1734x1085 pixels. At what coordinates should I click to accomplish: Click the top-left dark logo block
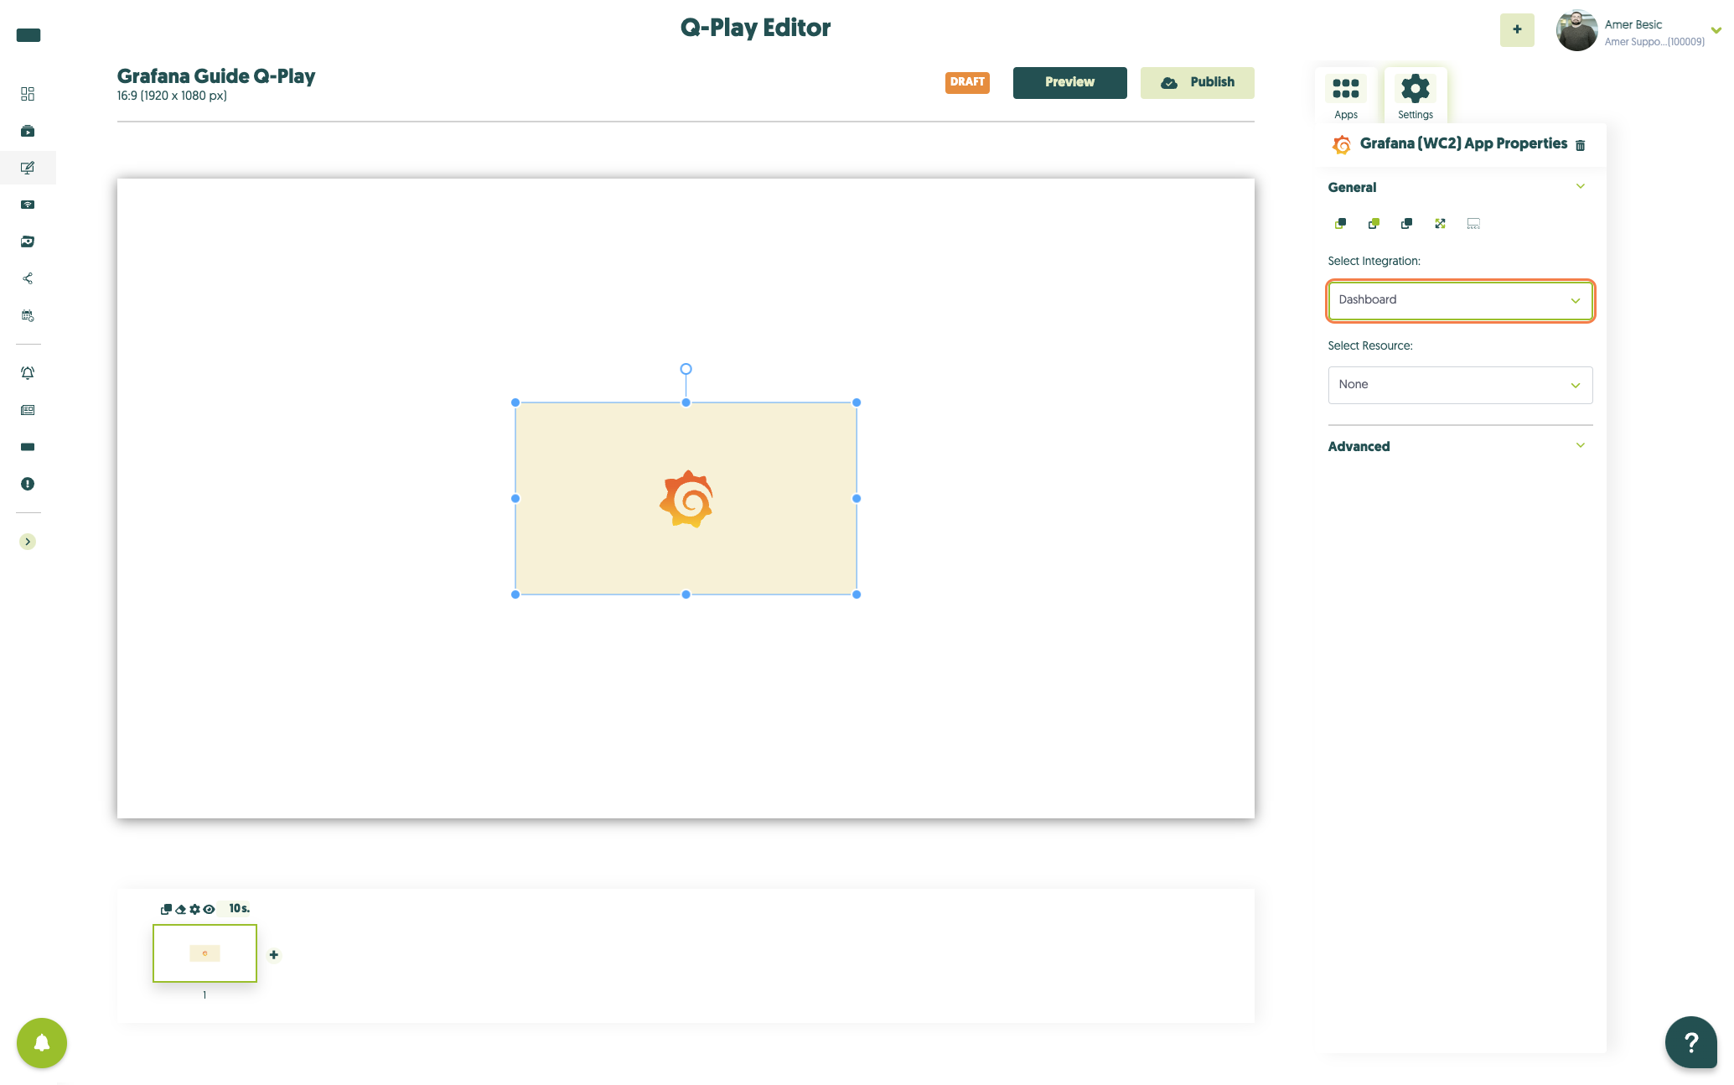[x=28, y=35]
